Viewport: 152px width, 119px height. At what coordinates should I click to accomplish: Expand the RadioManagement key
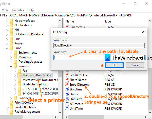7,112
